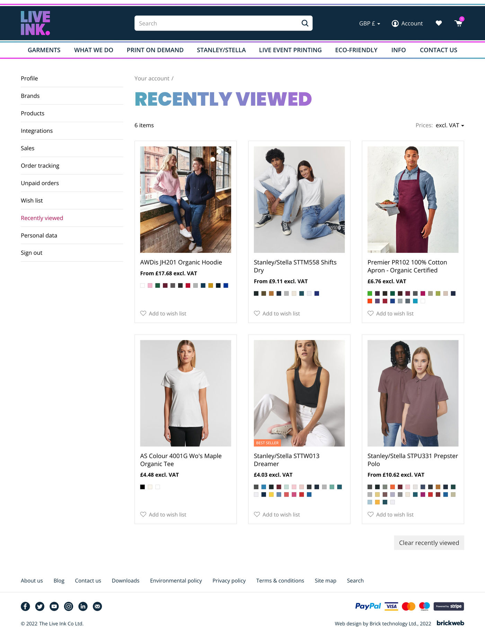The width and height of the screenshot is (485, 636).
Task: Open the LinkedIn social icon
Action: coord(83,606)
